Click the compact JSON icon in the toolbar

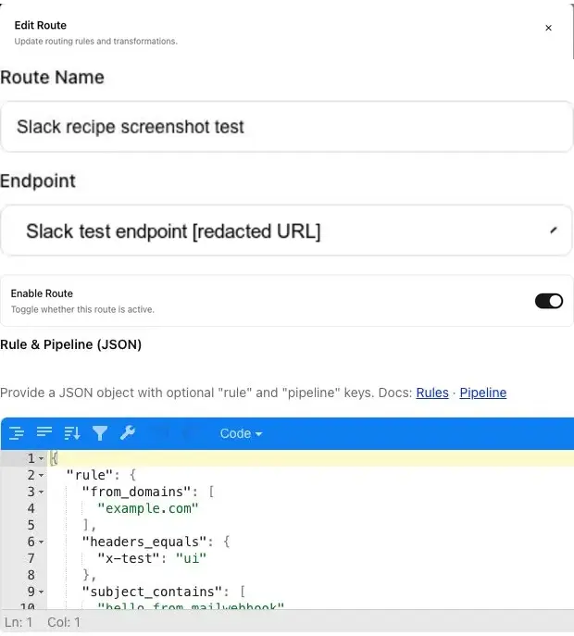pyautogui.click(x=44, y=432)
